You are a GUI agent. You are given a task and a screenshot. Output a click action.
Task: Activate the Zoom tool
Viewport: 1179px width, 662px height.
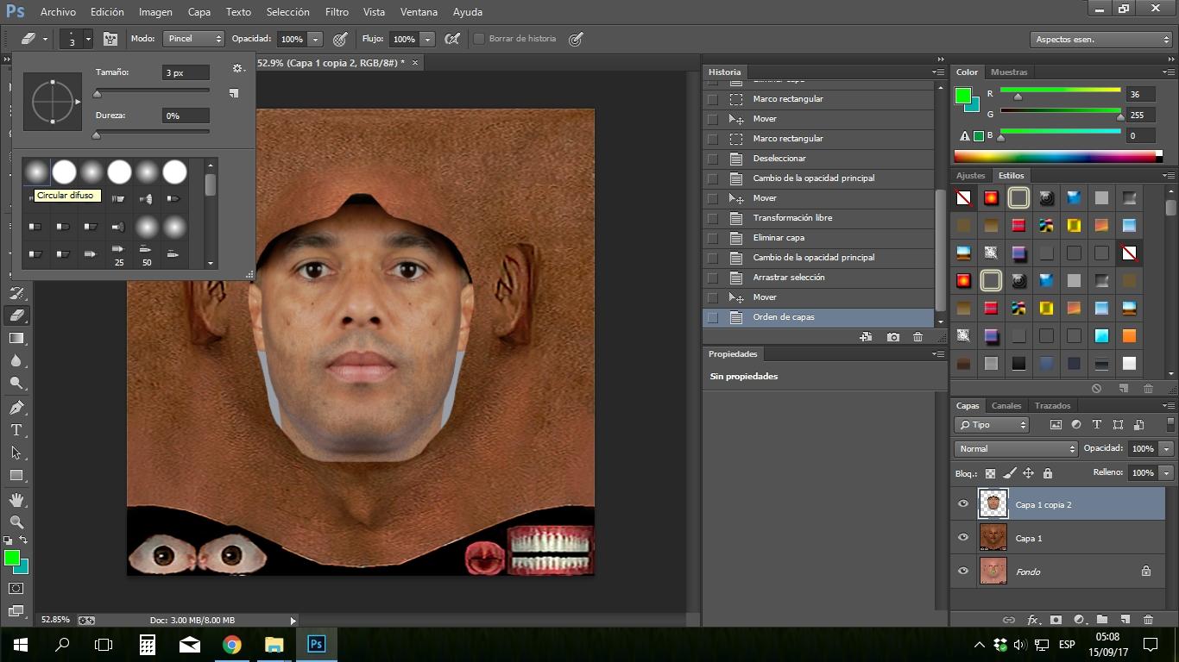(x=16, y=522)
